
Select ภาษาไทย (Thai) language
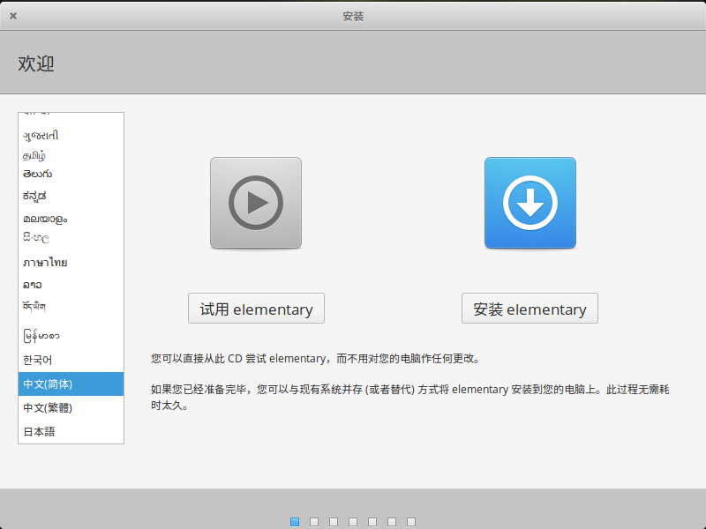[45, 262]
